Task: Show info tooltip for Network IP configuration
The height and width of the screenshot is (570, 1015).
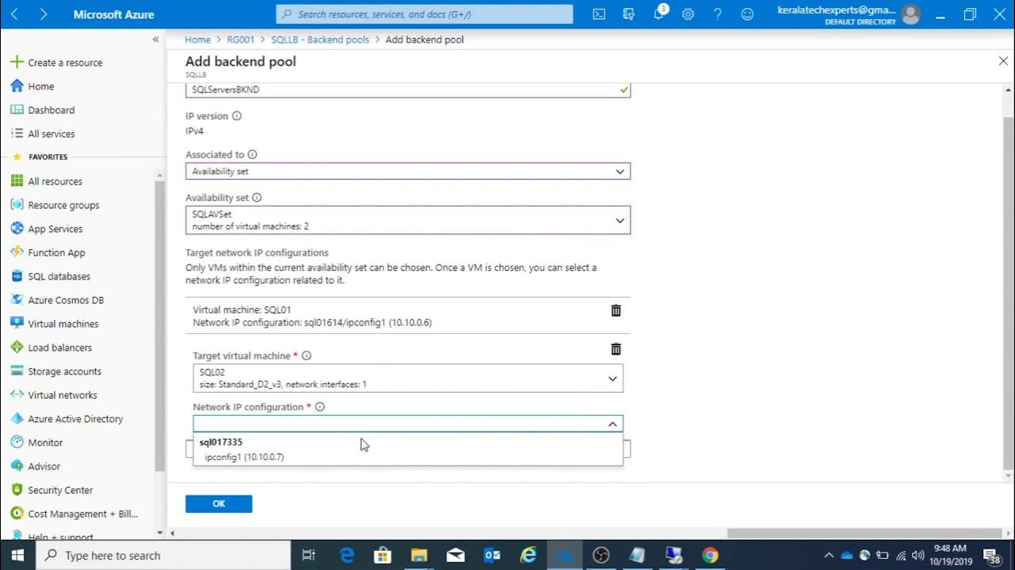Action: pos(320,407)
